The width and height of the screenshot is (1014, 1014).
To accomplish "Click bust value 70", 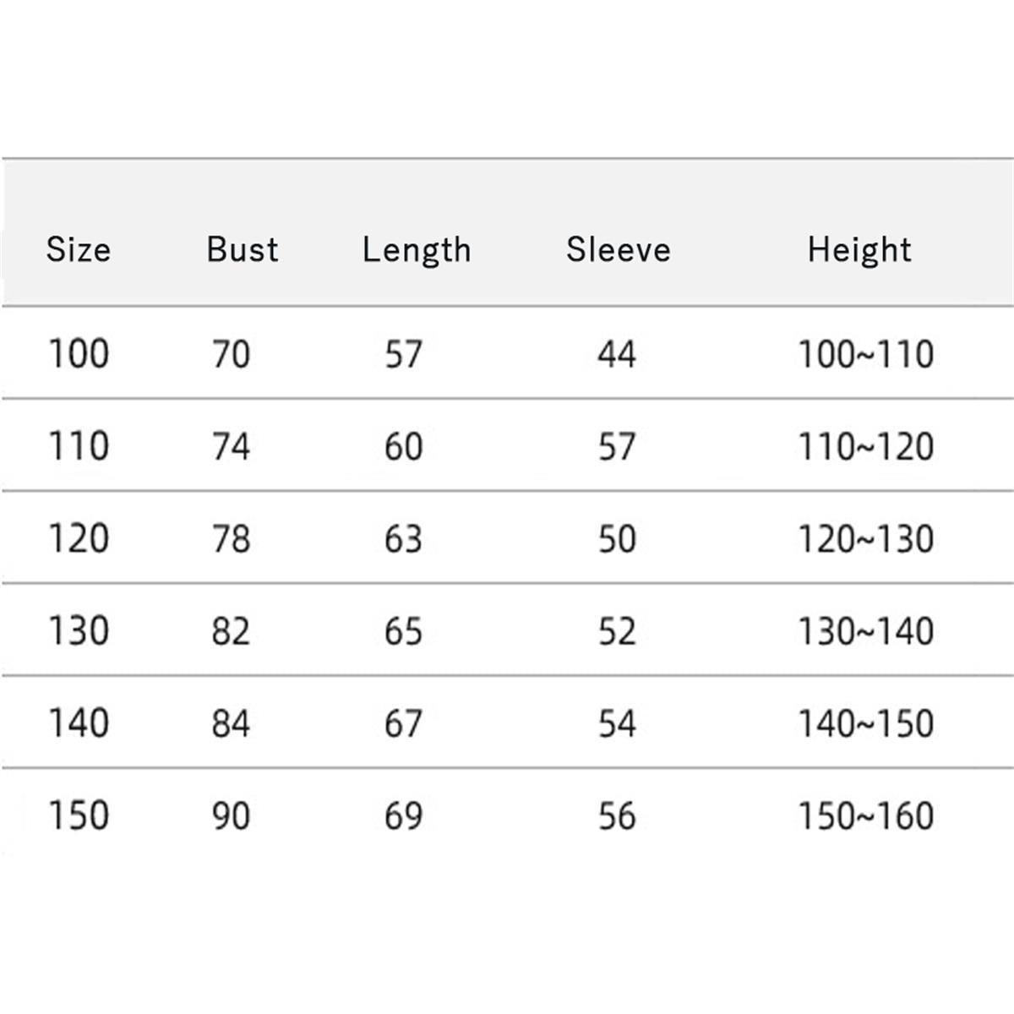I will (231, 353).
